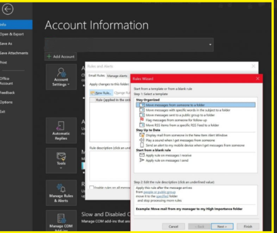The height and width of the screenshot is (233, 277).
Task: Close the Rules Wizard window
Action: pos(258,79)
